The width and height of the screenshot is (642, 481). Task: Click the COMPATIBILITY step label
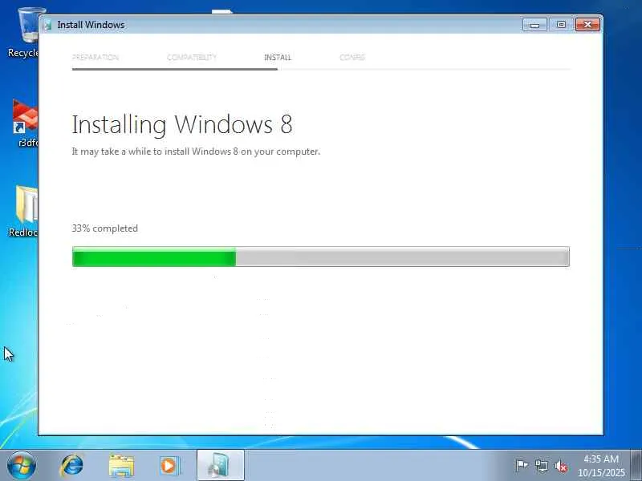click(x=192, y=57)
